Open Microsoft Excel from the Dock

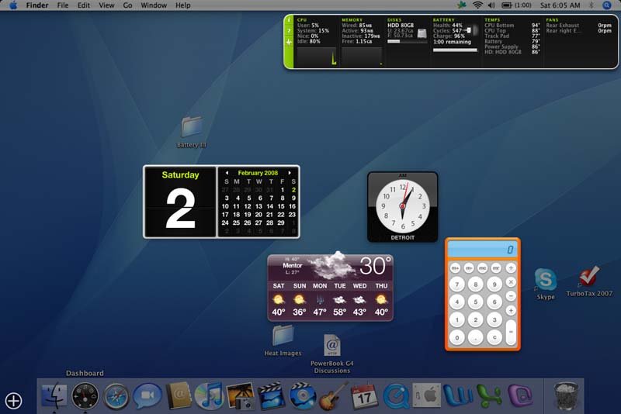(489, 395)
